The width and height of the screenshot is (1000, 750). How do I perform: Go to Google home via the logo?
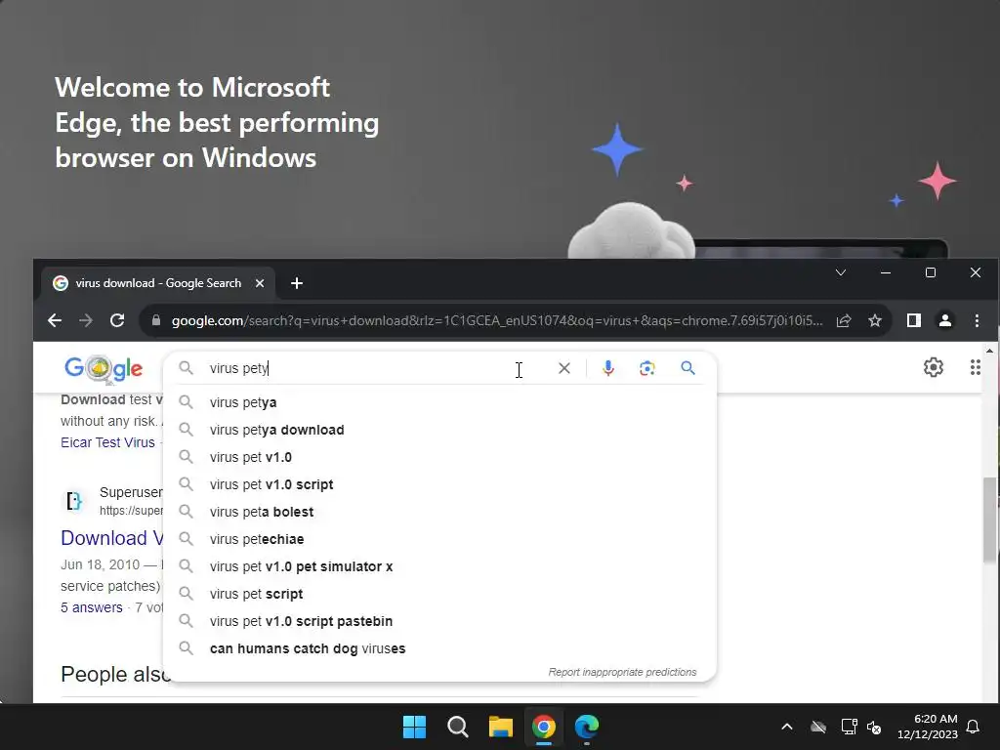(x=104, y=368)
